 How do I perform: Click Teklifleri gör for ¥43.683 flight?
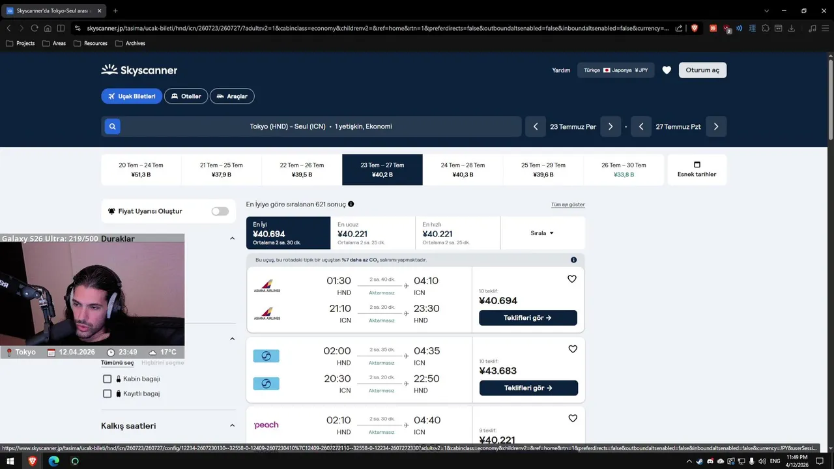click(x=528, y=388)
